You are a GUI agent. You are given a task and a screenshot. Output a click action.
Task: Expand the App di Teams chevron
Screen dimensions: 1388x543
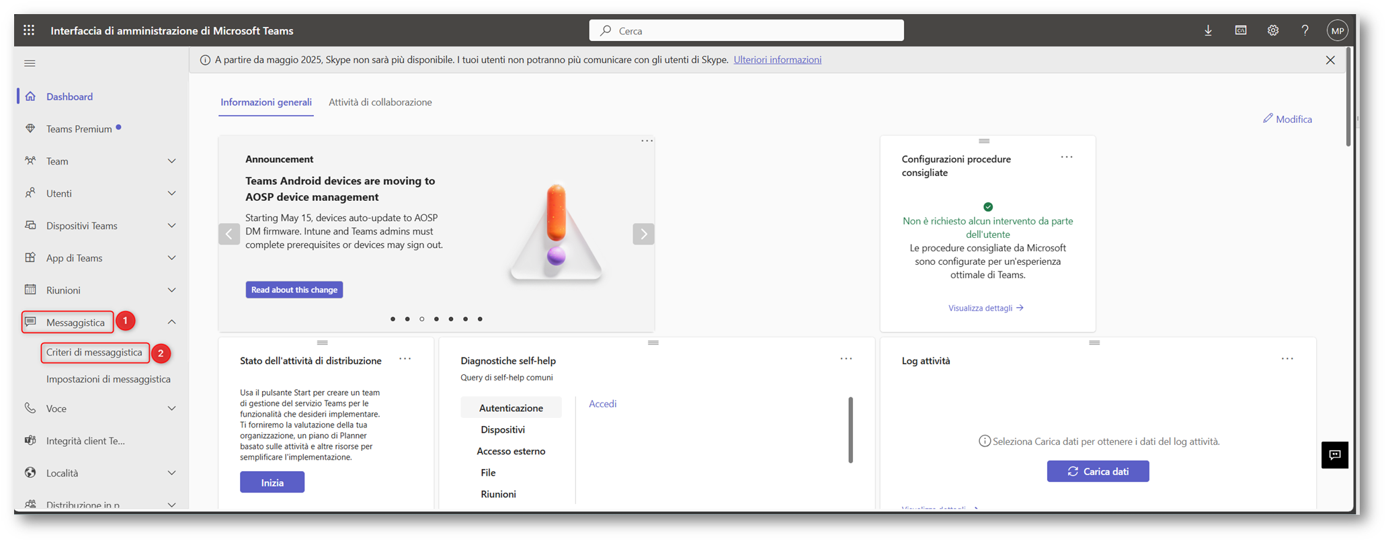click(x=171, y=258)
